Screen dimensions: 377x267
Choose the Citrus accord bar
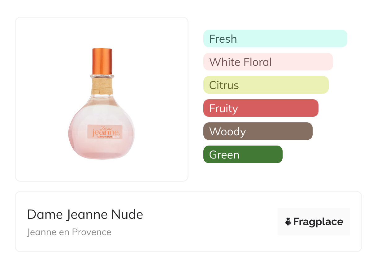pos(266,85)
